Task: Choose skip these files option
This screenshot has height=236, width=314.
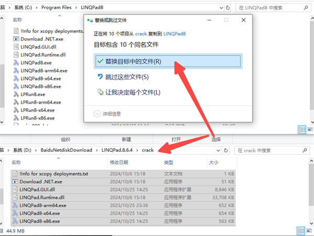Action: click(123, 77)
